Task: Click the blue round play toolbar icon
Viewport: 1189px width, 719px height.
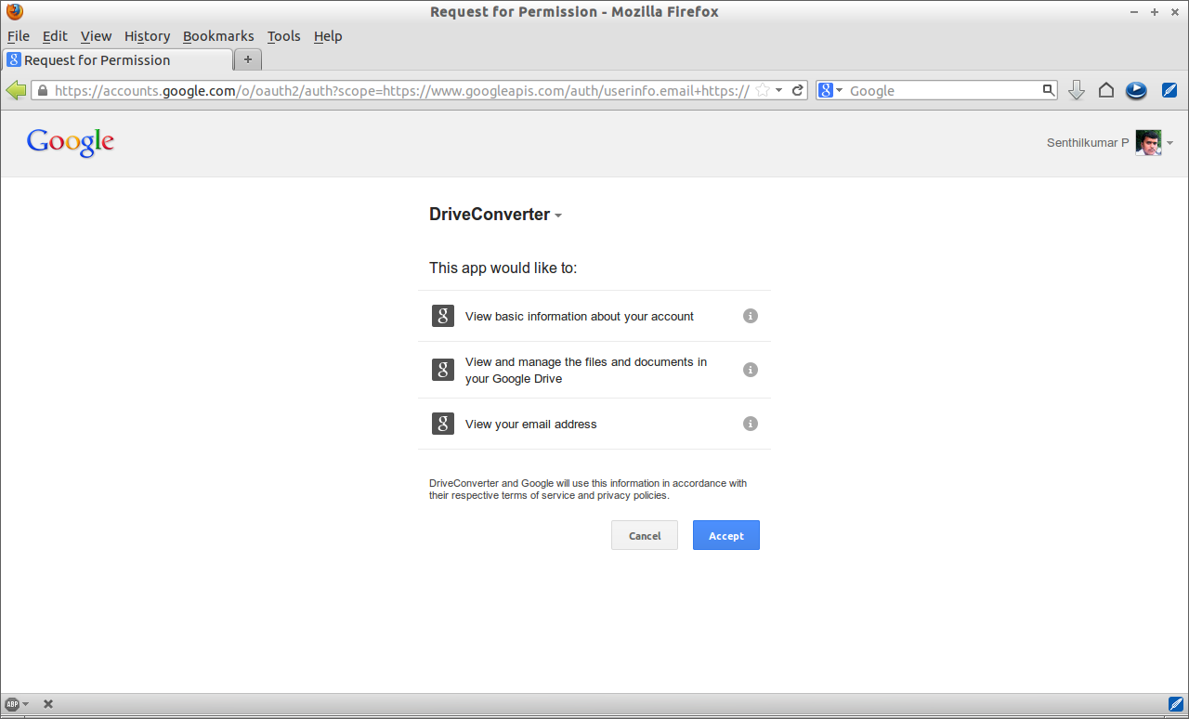Action: 1136,90
